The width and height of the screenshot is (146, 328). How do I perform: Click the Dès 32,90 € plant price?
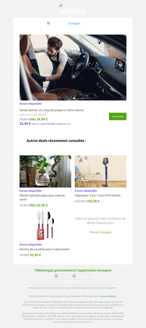(39, 205)
